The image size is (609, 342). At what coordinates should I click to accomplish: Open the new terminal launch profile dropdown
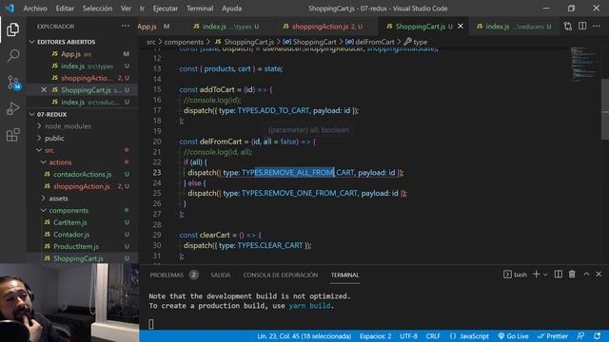pyautogui.click(x=545, y=275)
